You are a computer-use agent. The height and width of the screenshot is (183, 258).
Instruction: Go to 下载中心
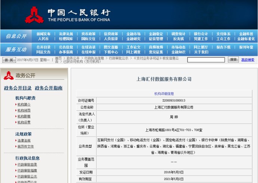tap(111, 52)
